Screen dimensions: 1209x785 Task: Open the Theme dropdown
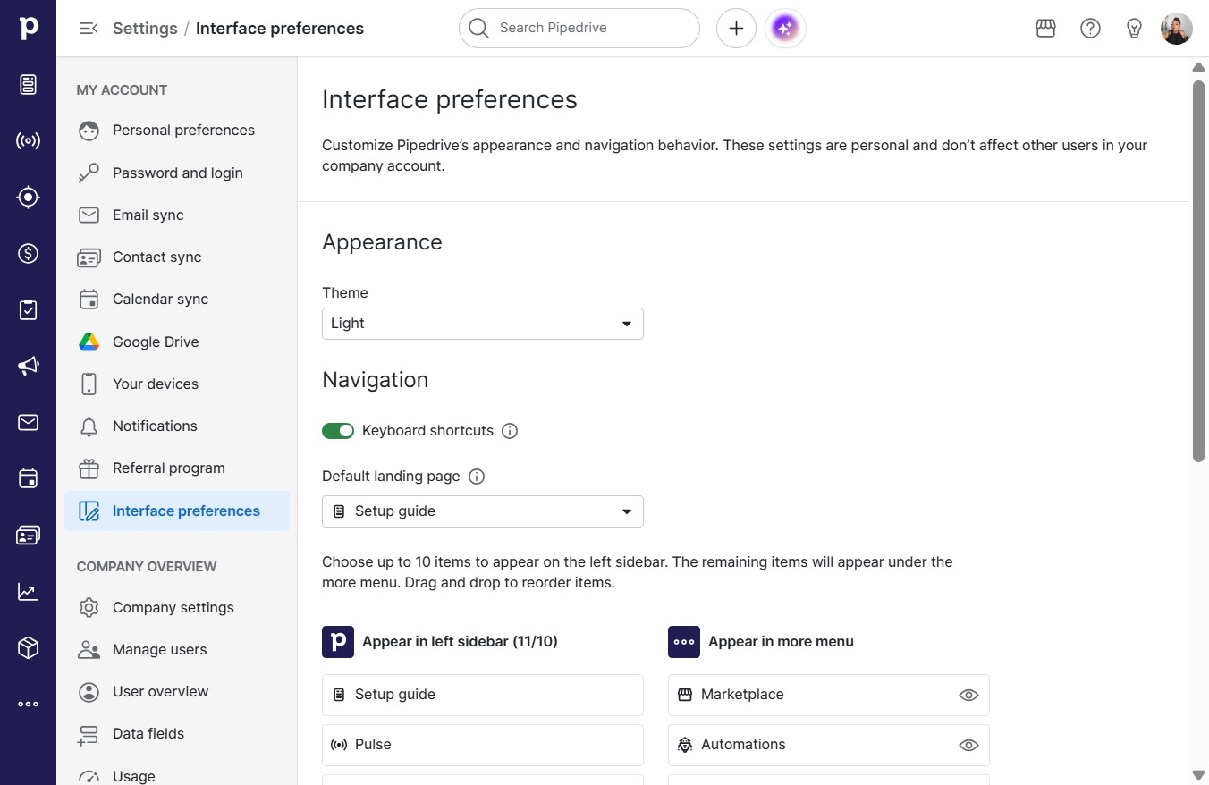(x=483, y=324)
